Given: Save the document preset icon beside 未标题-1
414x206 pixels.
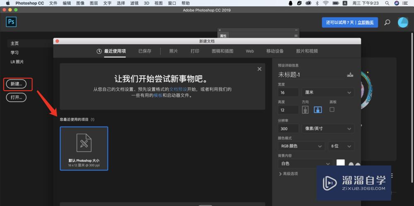Looking at the screenshot, I should tap(350, 74).
